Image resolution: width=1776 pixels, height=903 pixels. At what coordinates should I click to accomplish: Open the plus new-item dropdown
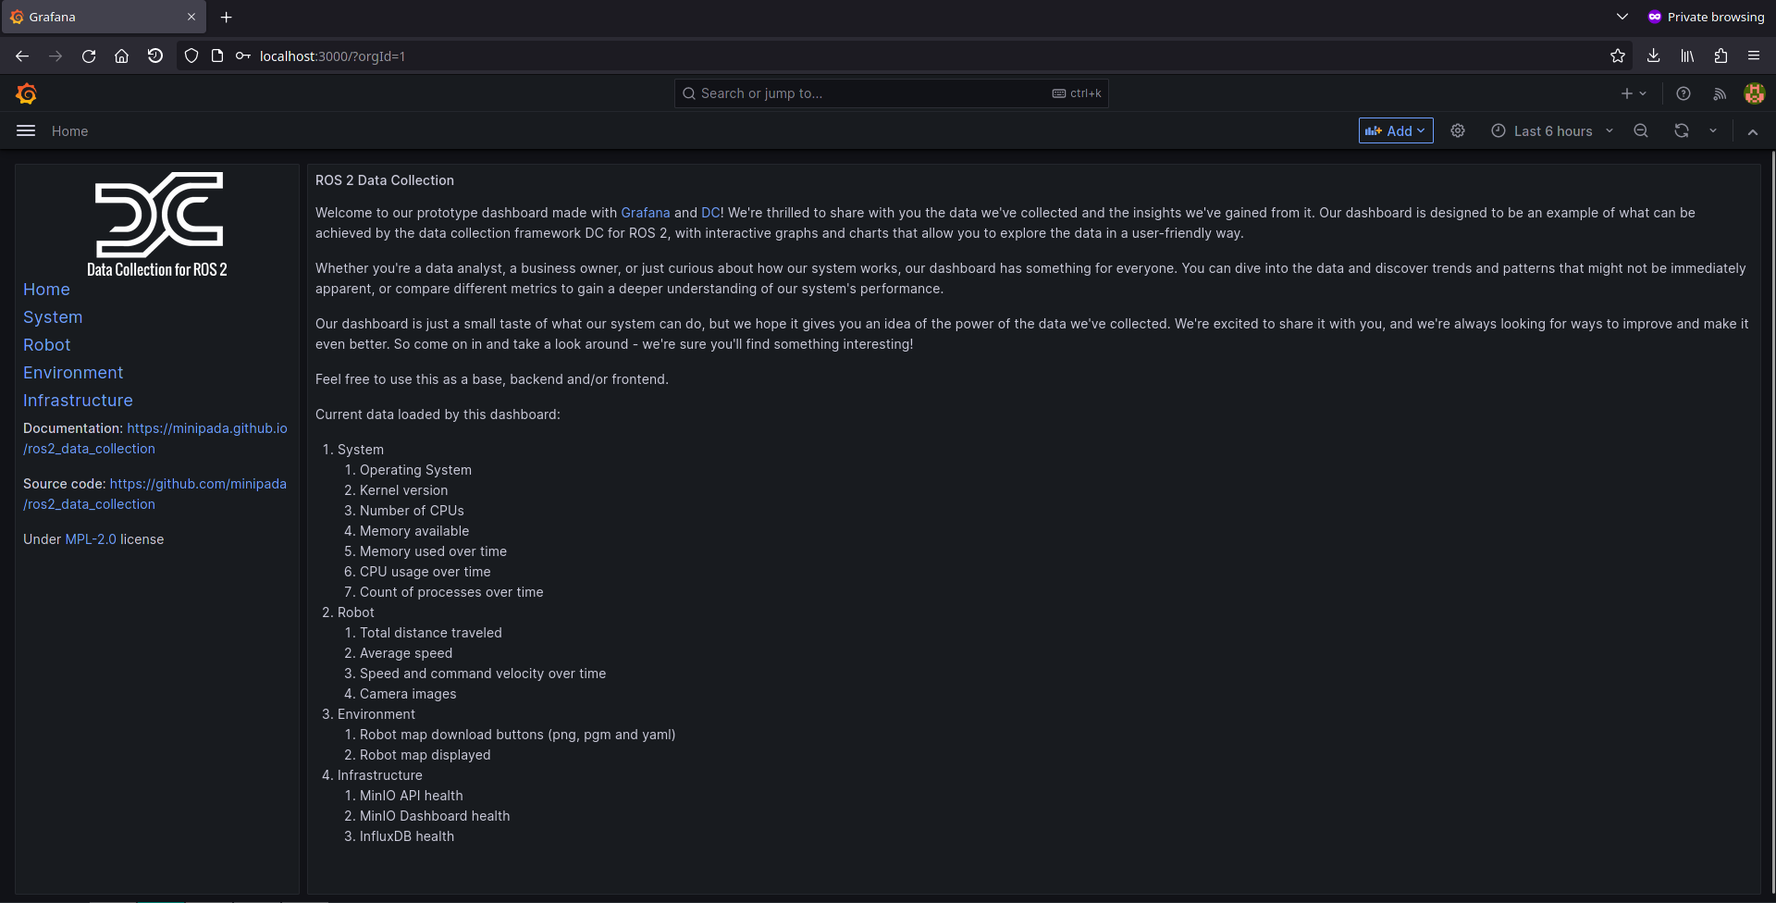1634,93
